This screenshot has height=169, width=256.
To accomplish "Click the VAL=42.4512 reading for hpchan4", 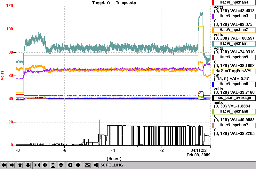I will pyautogui.click(x=243, y=11).
